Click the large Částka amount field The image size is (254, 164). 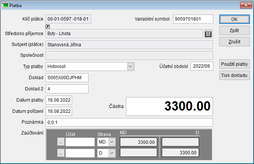(169, 106)
